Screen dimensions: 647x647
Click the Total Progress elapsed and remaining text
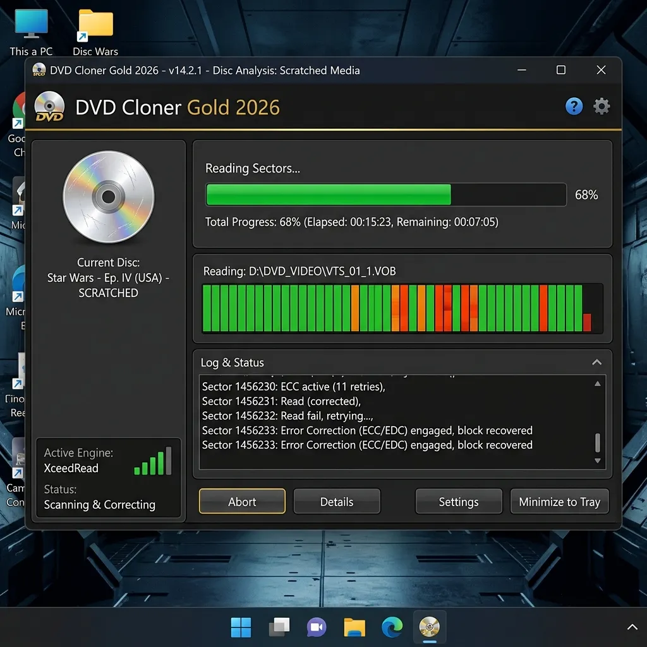pyautogui.click(x=351, y=222)
